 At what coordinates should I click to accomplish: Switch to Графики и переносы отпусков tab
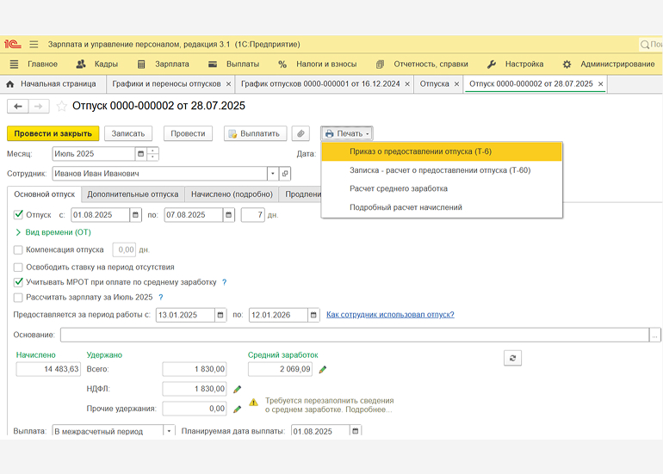(166, 84)
